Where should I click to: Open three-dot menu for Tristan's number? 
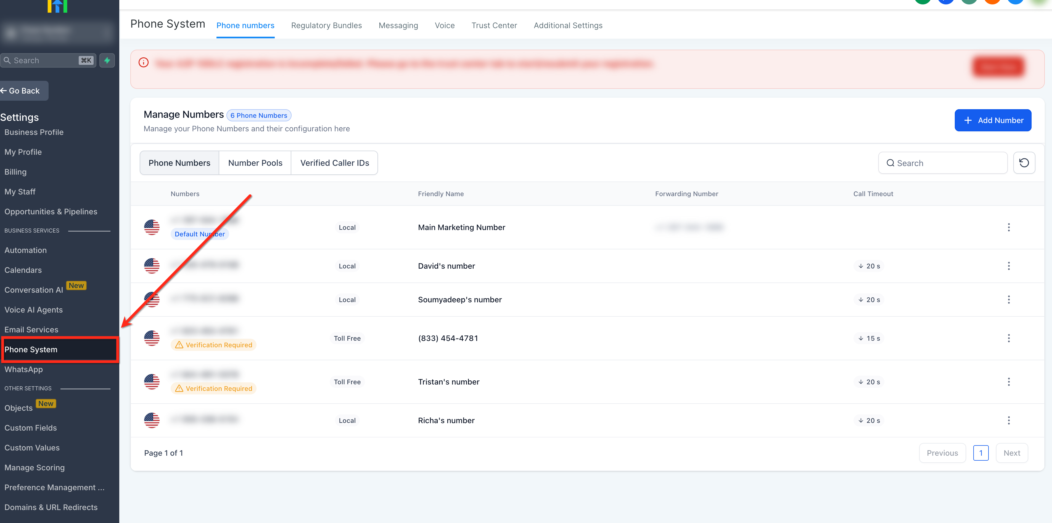[1008, 382]
